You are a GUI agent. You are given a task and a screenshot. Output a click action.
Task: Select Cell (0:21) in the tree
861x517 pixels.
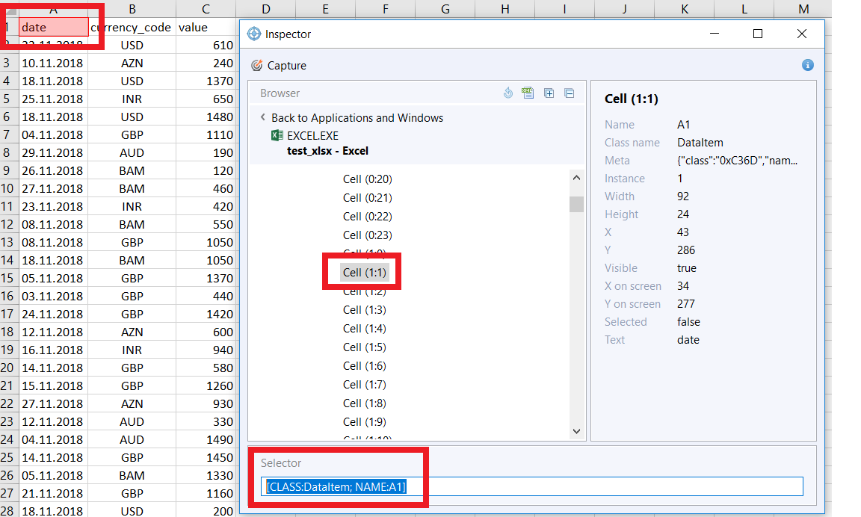point(368,197)
